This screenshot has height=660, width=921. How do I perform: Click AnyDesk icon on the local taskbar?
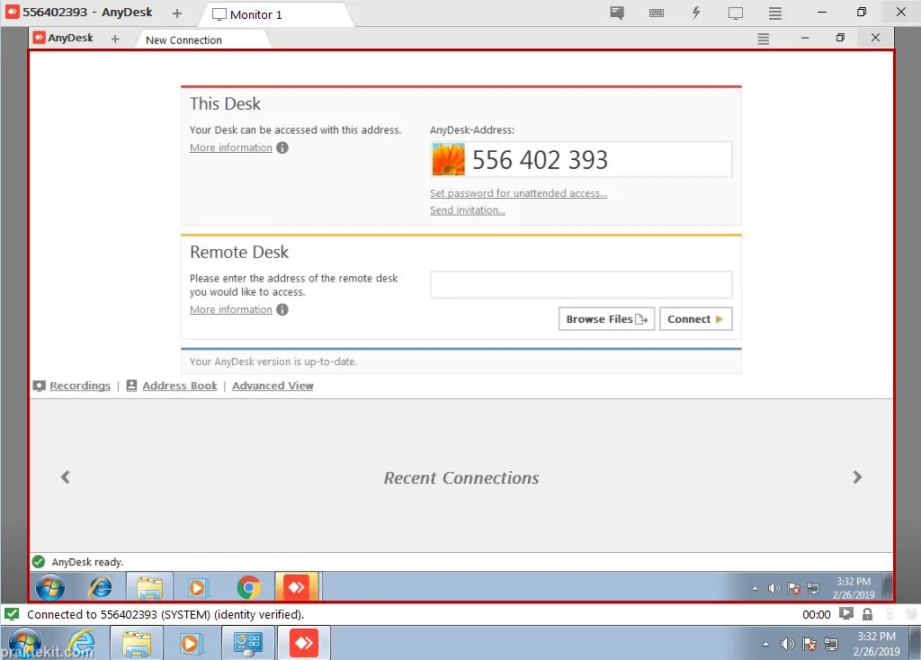[x=304, y=643]
